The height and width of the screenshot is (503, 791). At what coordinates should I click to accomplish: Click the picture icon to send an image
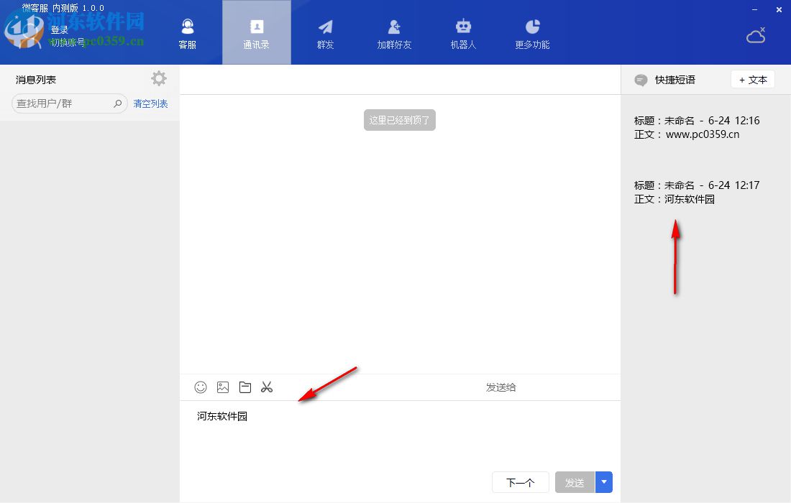pyautogui.click(x=222, y=387)
